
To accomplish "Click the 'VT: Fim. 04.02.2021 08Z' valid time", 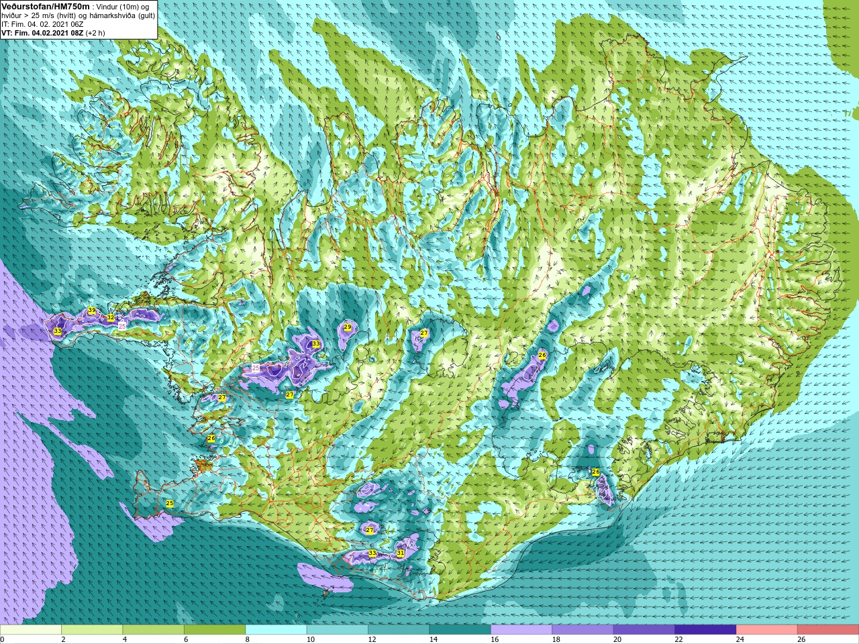I will coord(42,33).
